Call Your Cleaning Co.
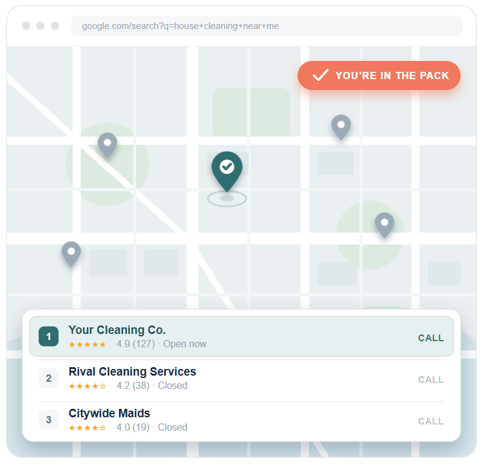This screenshot has width=486, height=468. coord(431,338)
